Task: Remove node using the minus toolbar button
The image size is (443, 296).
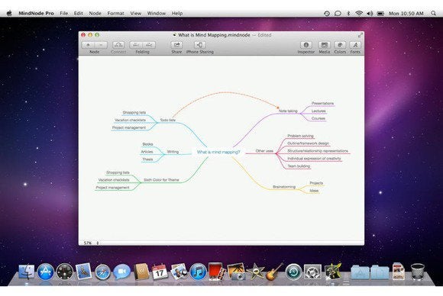Action: (x=101, y=45)
